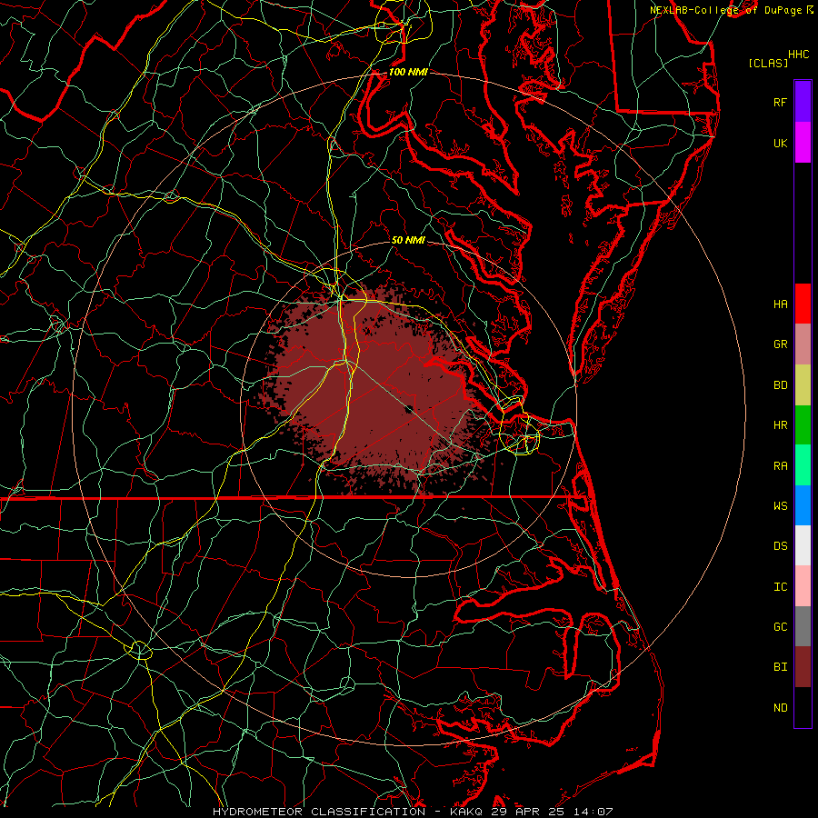
Task: Click the HR legend label
Action: coord(780,425)
